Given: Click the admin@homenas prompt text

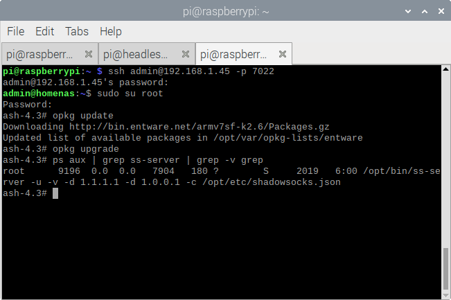Looking at the screenshot, I should (39, 94).
